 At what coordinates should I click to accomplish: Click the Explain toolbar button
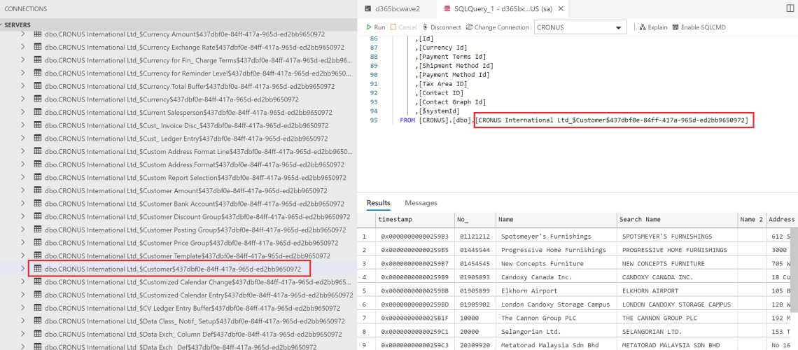pyautogui.click(x=653, y=27)
